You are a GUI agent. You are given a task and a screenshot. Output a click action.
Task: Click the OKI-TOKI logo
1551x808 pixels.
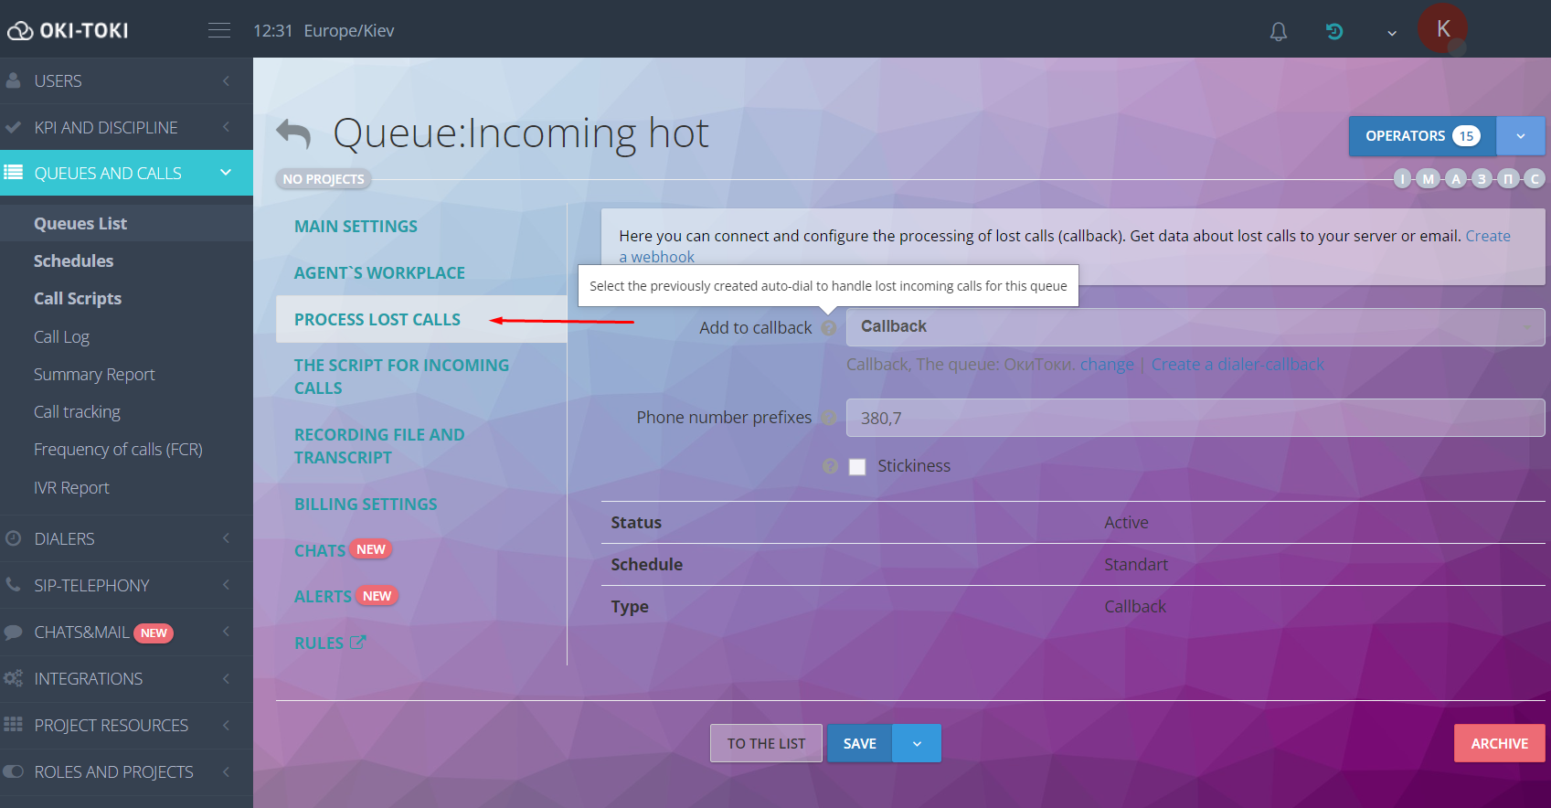click(x=69, y=31)
